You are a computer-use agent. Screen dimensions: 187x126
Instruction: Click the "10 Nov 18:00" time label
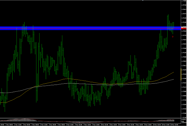click(174, 125)
